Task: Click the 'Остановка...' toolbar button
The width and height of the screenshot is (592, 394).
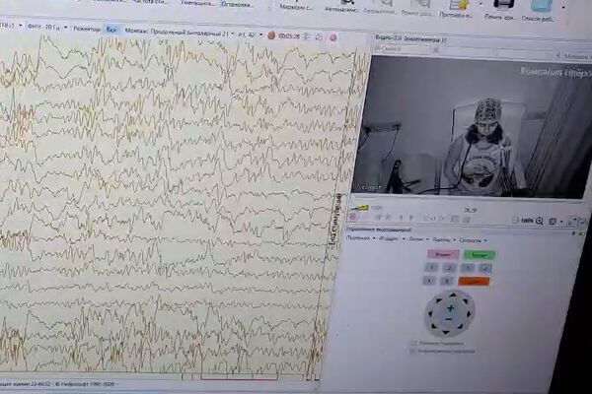Action: pos(237,5)
